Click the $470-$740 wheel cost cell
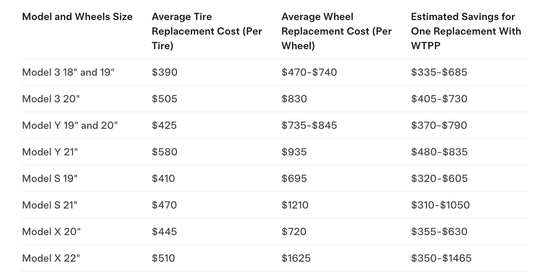This screenshot has height=278, width=544. tap(309, 72)
